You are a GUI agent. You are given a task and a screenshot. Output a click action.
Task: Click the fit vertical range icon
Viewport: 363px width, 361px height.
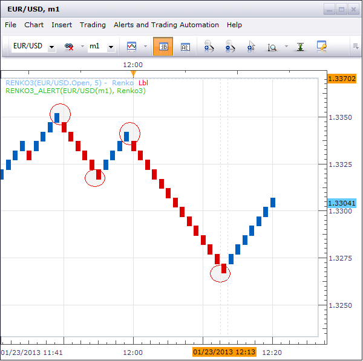(300, 47)
